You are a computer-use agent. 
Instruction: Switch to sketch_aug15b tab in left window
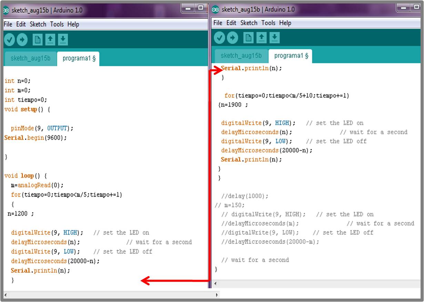point(30,58)
